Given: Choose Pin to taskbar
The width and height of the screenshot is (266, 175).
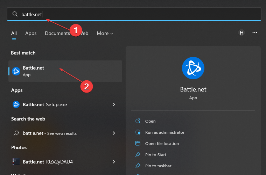Looking at the screenshot, I should [x=158, y=166].
